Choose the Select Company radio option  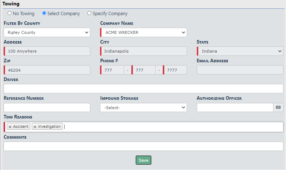click(44, 14)
